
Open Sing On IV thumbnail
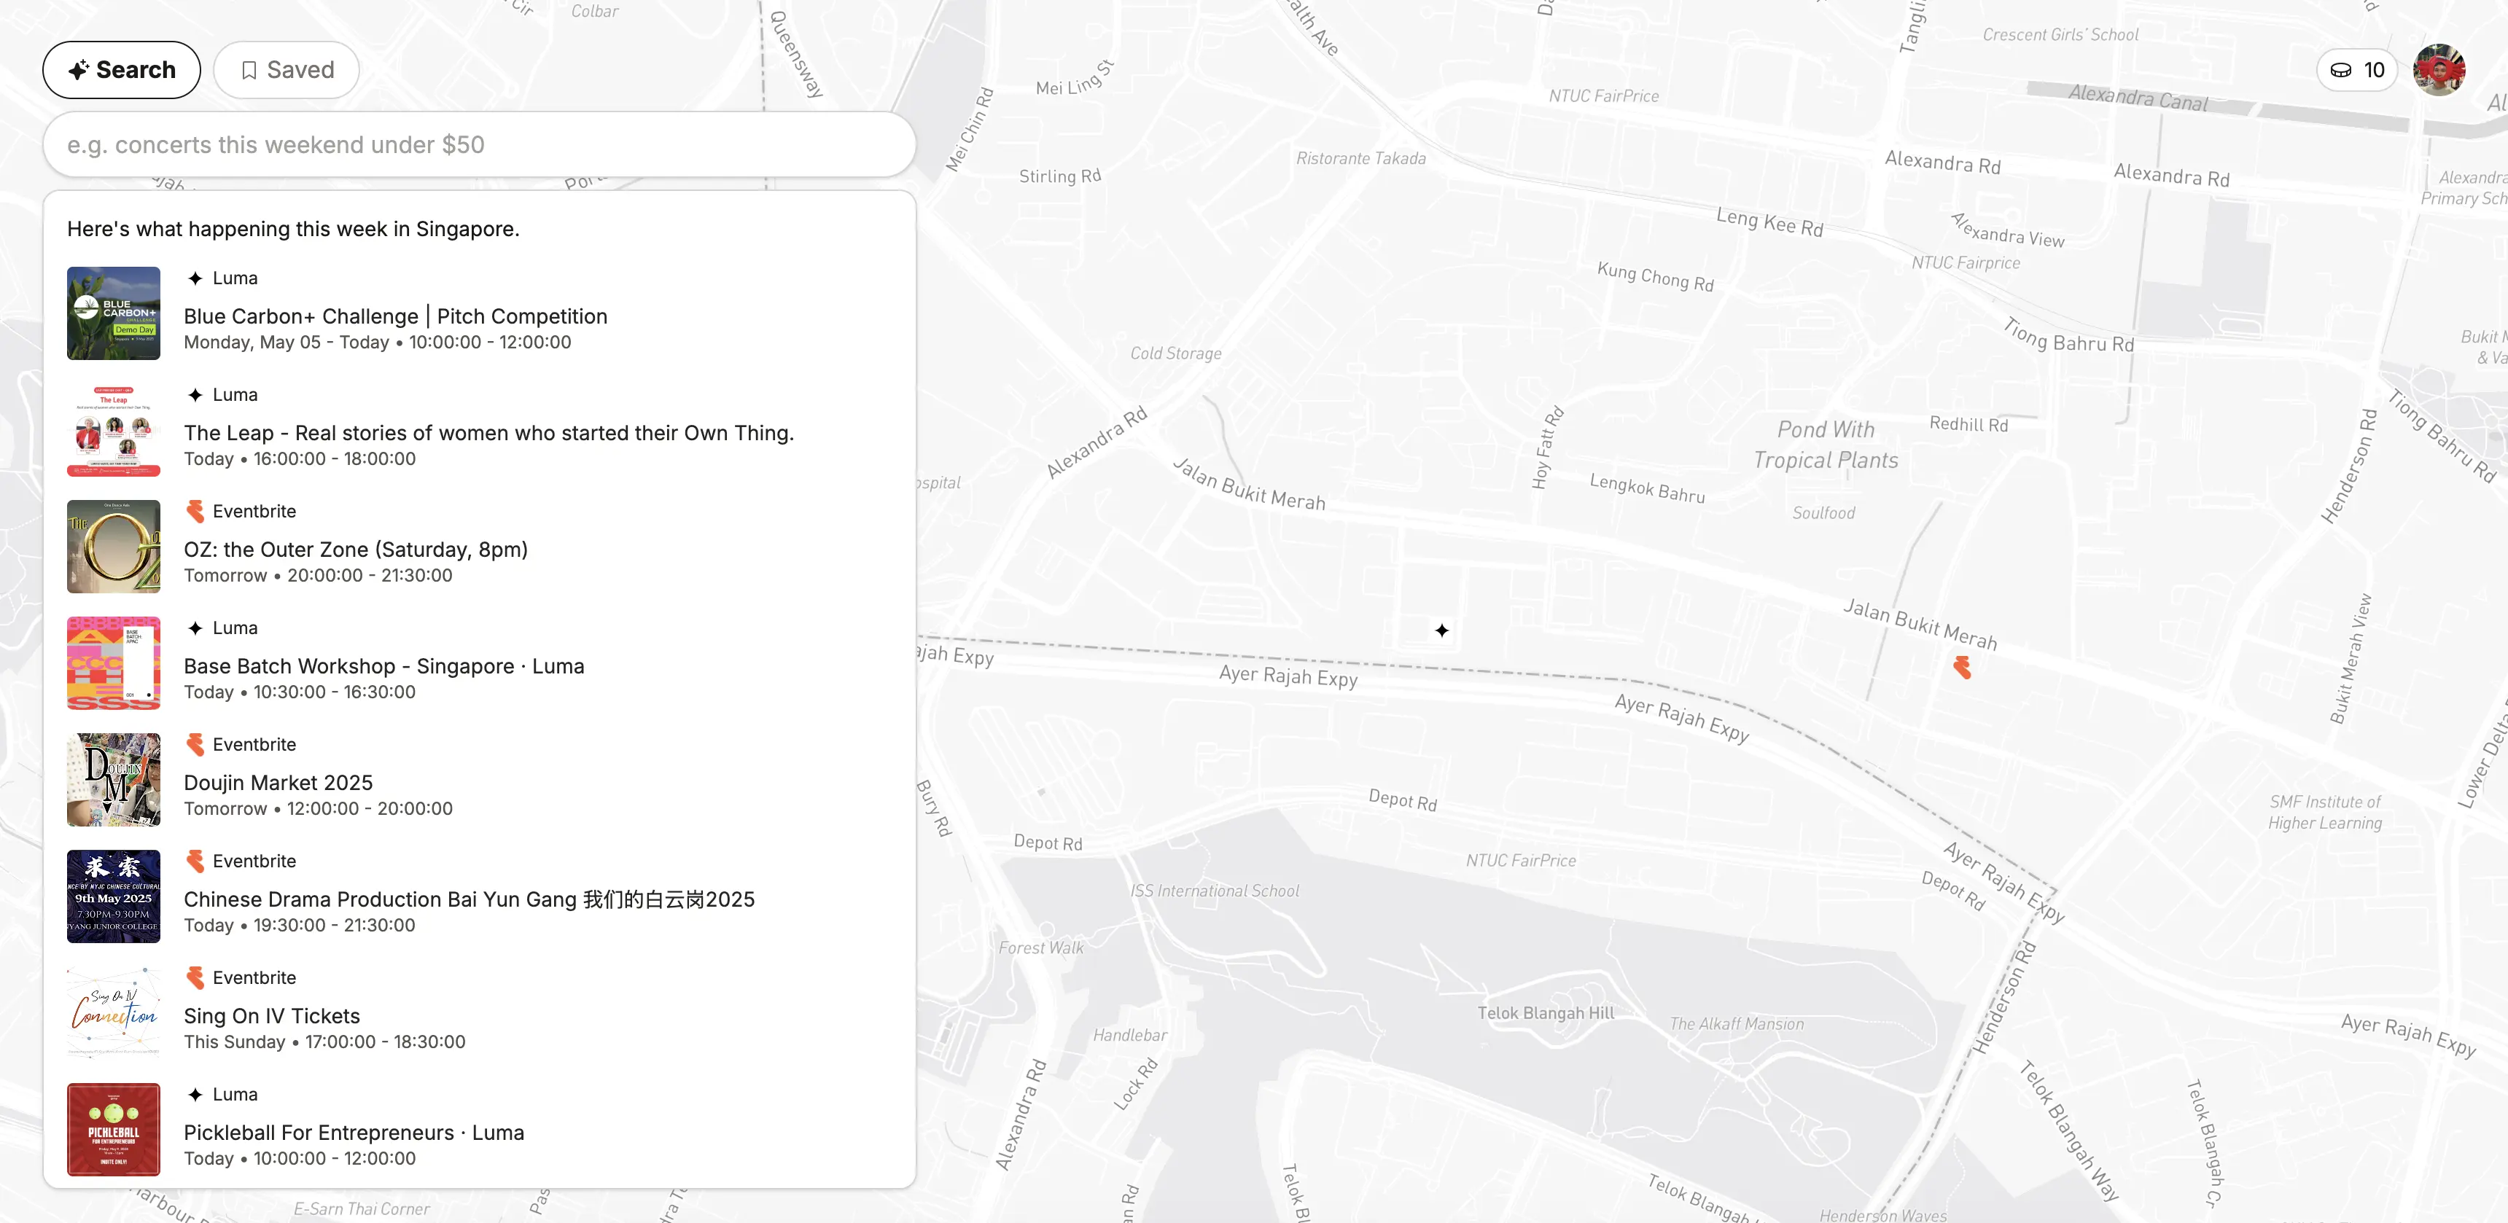(114, 1013)
